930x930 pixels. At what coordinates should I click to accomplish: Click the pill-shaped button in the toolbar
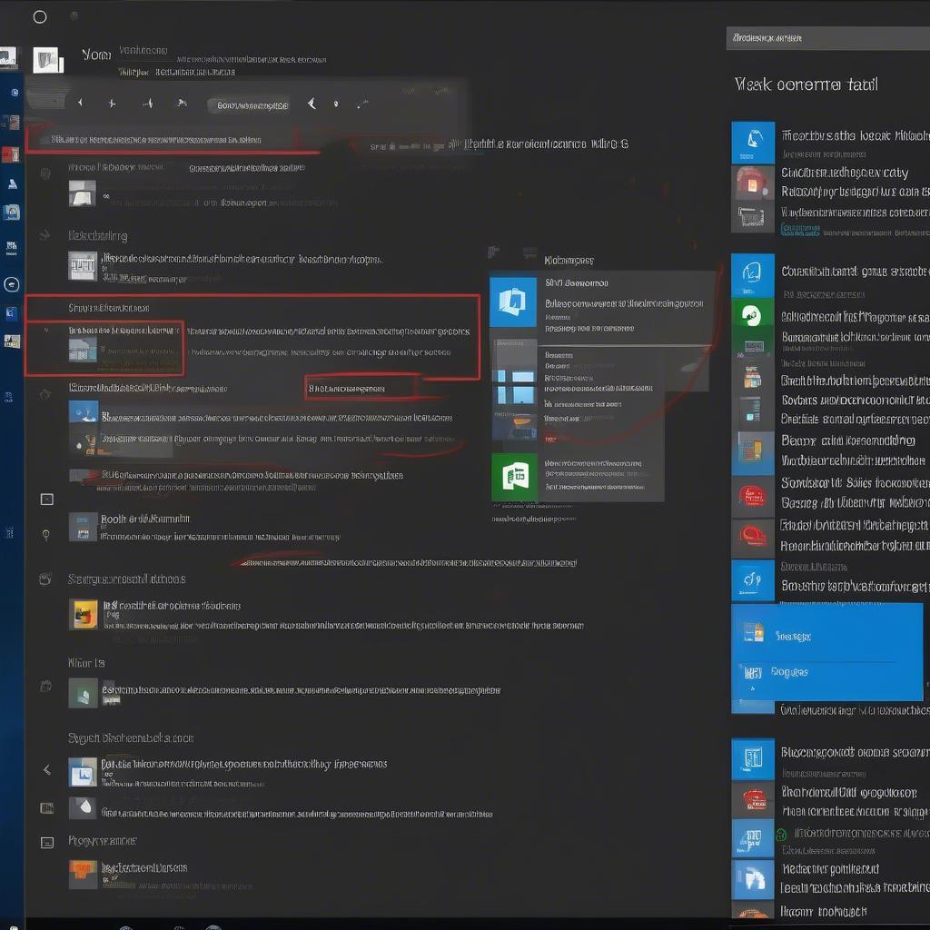[x=249, y=105]
